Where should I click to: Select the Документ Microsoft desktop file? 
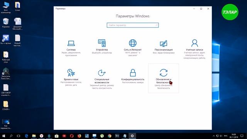point(17,24)
